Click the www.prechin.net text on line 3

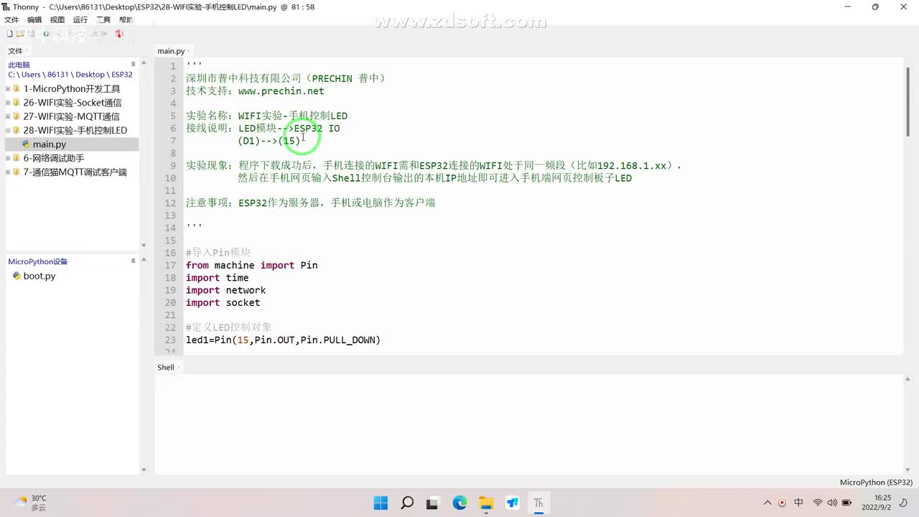coord(281,91)
